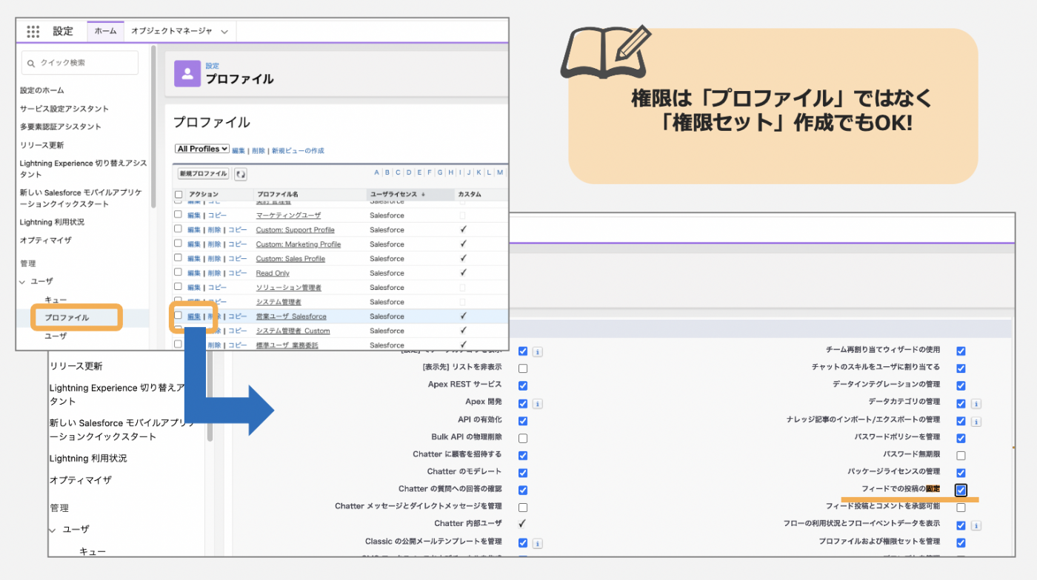
Task: Select the Custom: Support Profile row checkbox
Action: click(178, 229)
